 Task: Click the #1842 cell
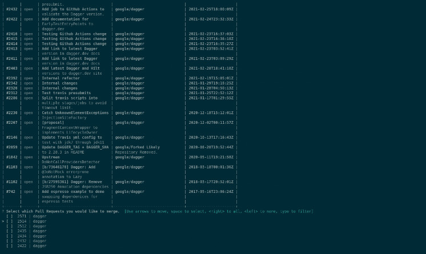[11, 157]
